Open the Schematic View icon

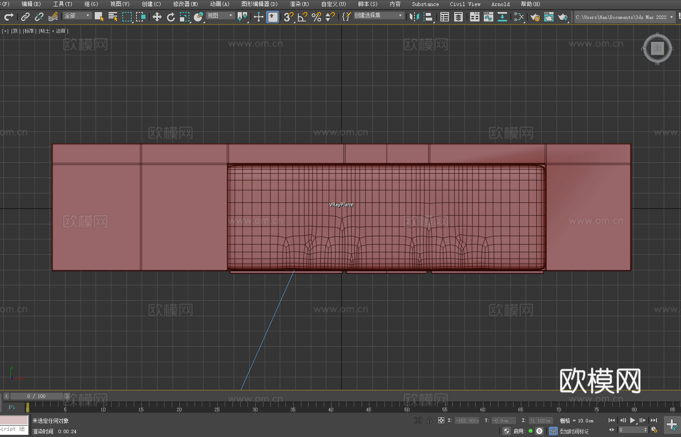pos(502,17)
